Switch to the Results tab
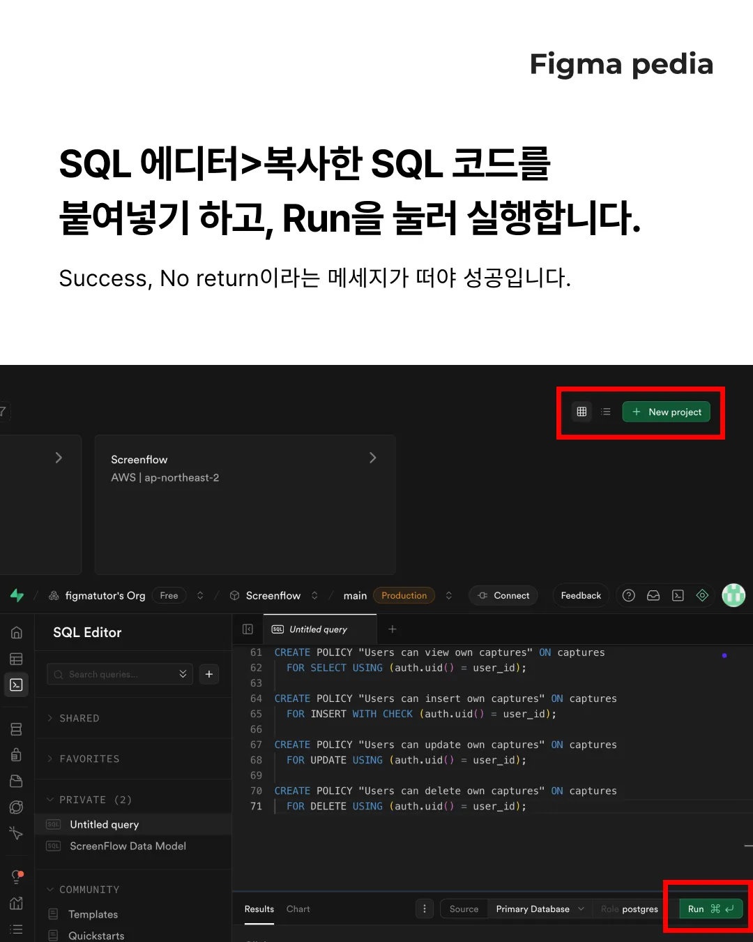The width and height of the screenshot is (753, 942). tap(259, 909)
